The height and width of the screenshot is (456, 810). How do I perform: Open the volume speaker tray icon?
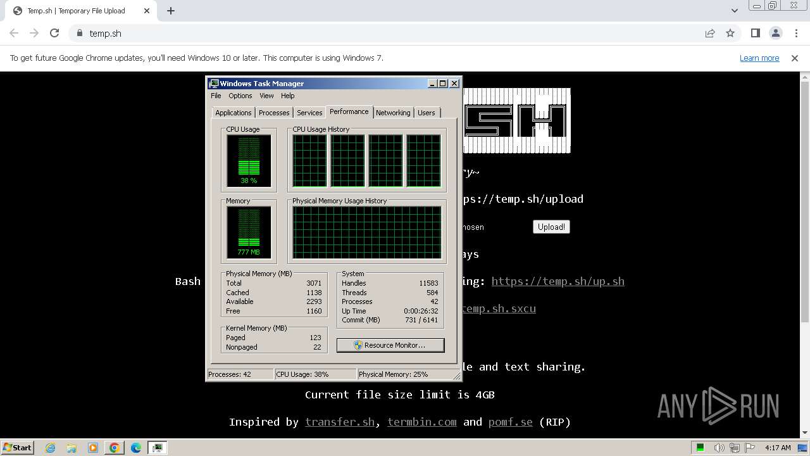[x=719, y=448]
